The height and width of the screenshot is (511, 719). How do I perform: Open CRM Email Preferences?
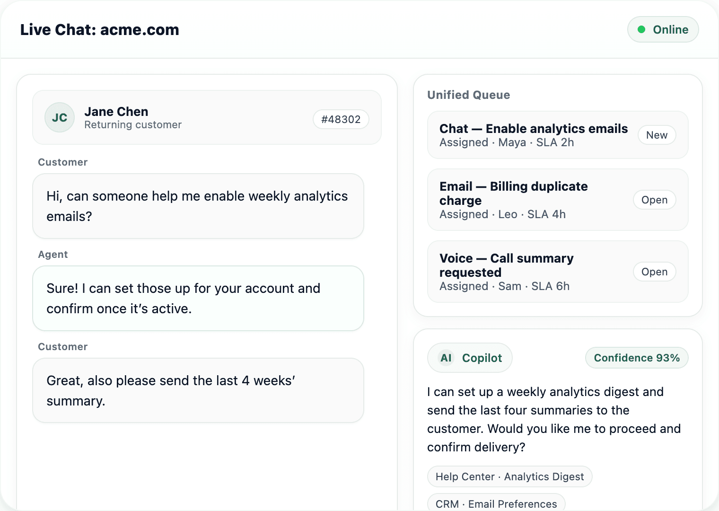point(496,503)
